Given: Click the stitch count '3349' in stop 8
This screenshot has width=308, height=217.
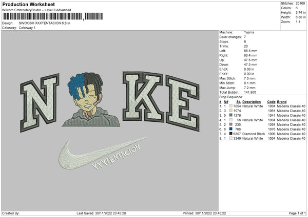Looking at the screenshot, I should 237,139.
